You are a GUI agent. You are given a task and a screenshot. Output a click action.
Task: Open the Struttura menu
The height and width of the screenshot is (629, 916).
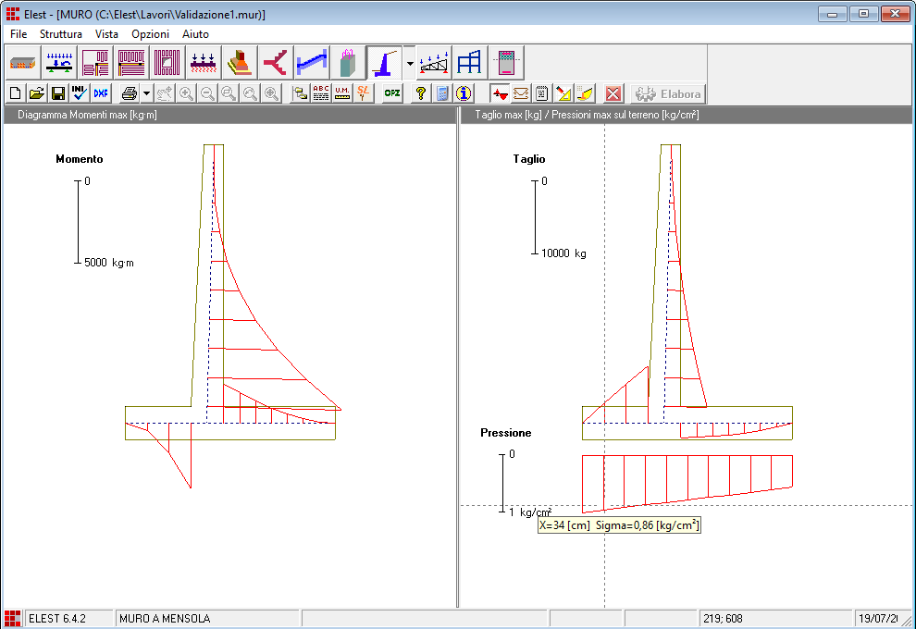[61, 33]
